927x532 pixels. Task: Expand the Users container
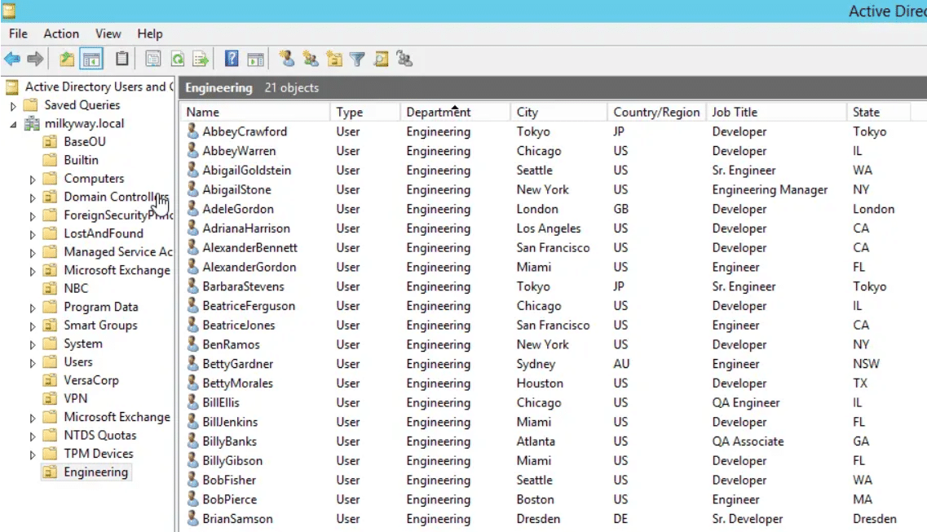[33, 363]
